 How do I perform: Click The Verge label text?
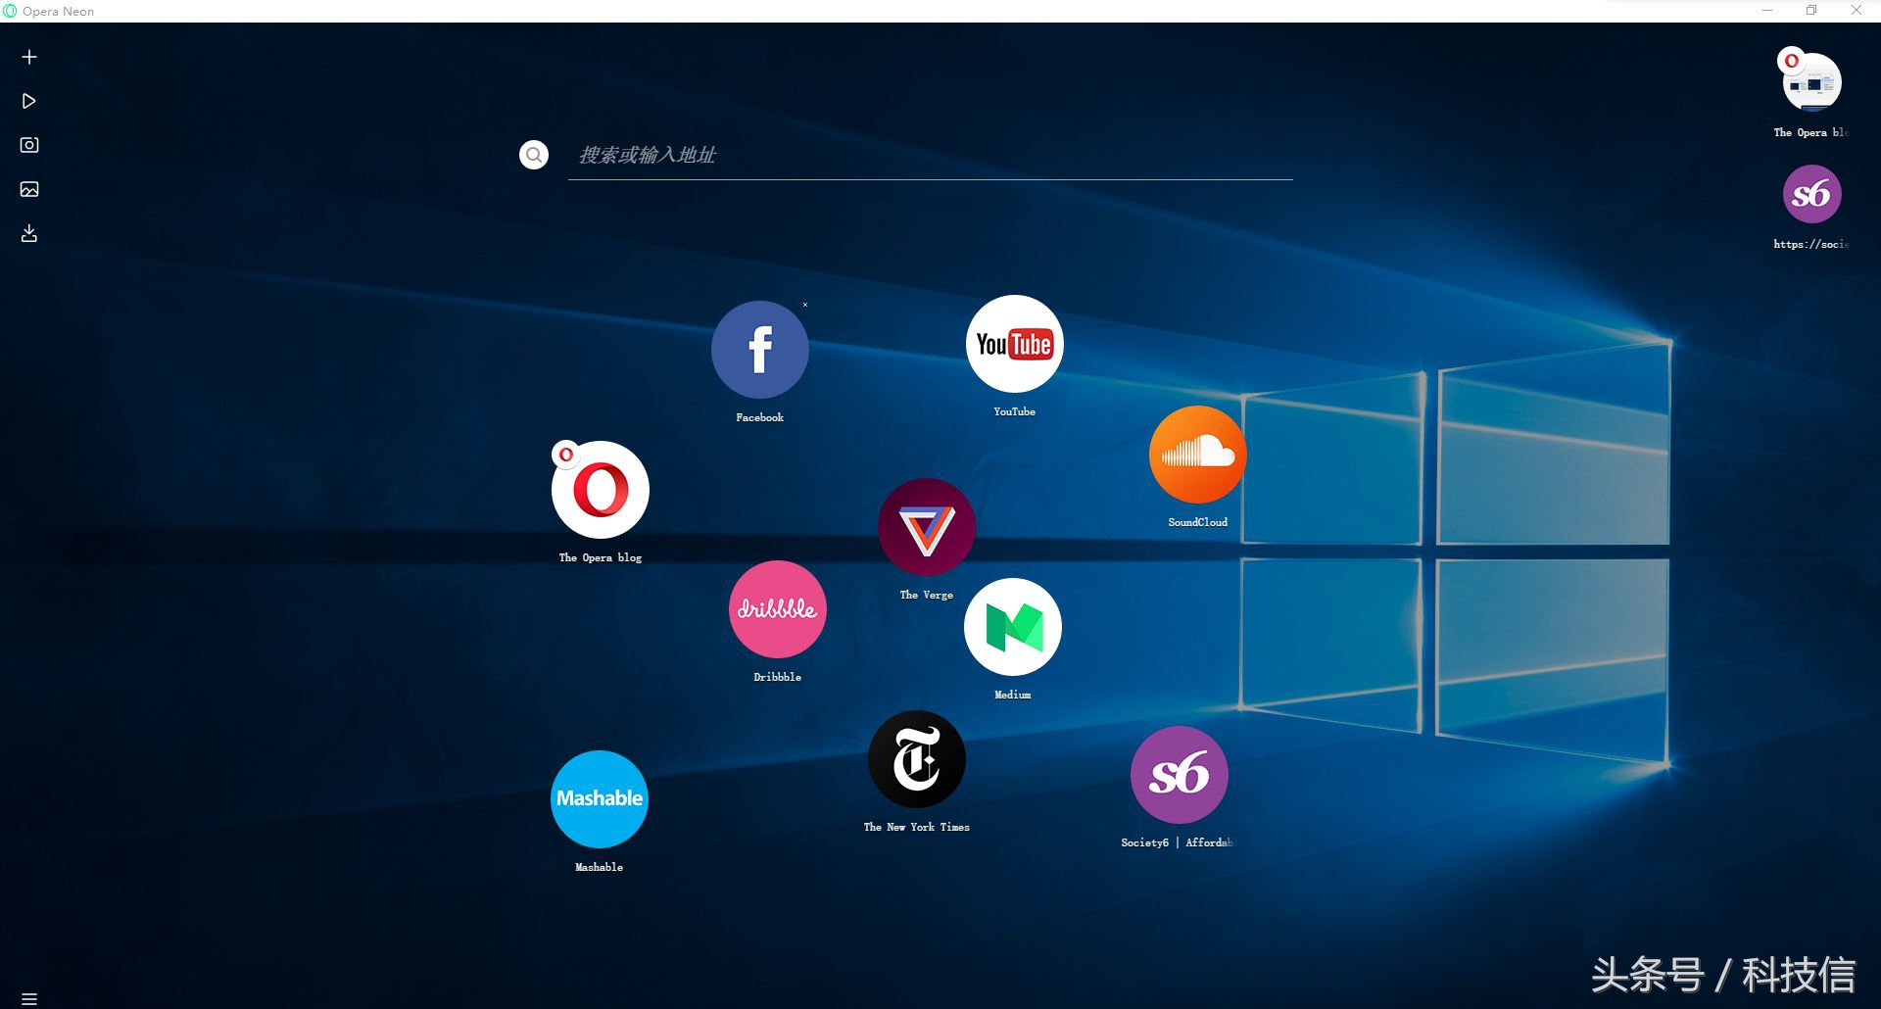click(927, 595)
